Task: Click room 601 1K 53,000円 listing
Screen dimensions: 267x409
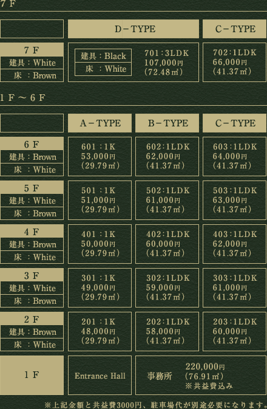Action: pyautogui.click(x=100, y=157)
